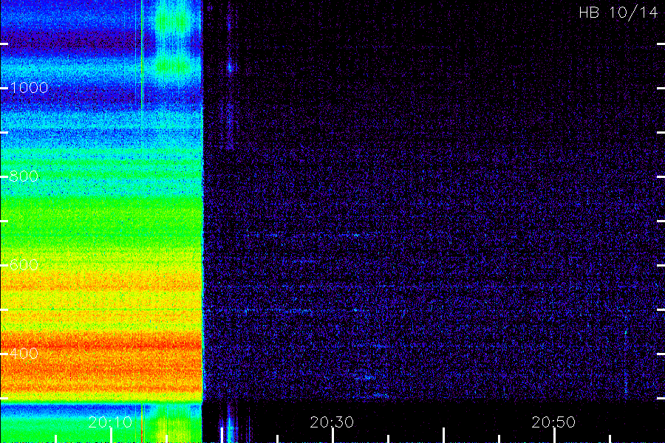
Task: Click the 20:10 time axis label
Action: coord(110,422)
